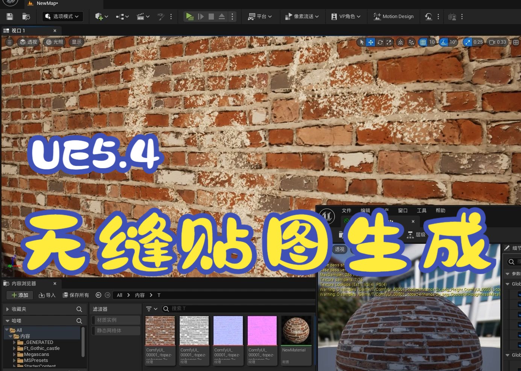Select the Megascans folder
Image resolution: width=521 pixels, height=371 pixels.
[x=36, y=354]
